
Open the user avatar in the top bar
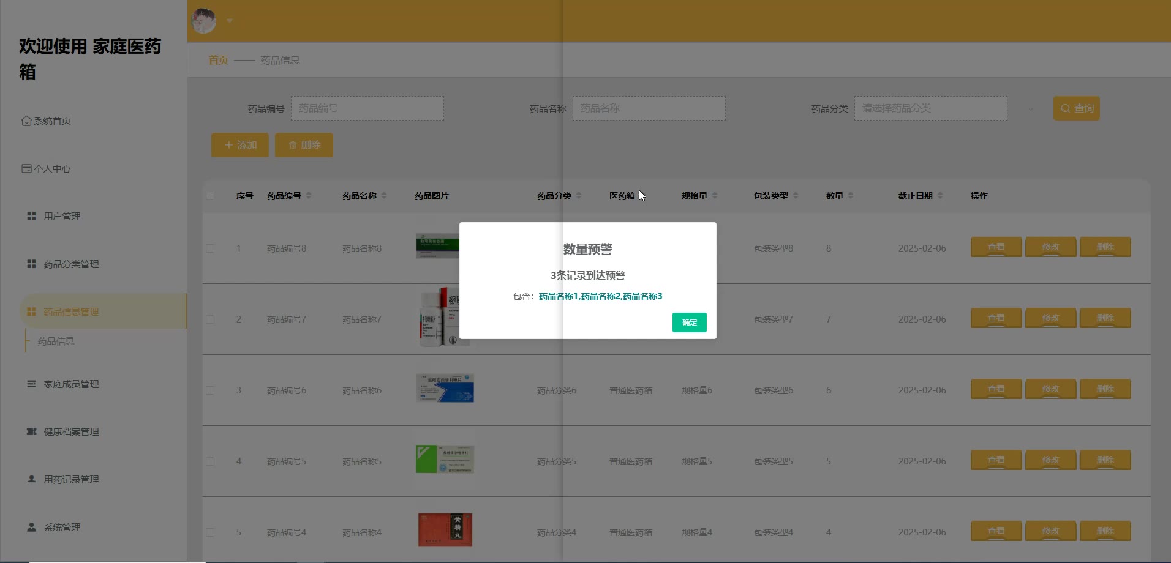[x=204, y=20]
